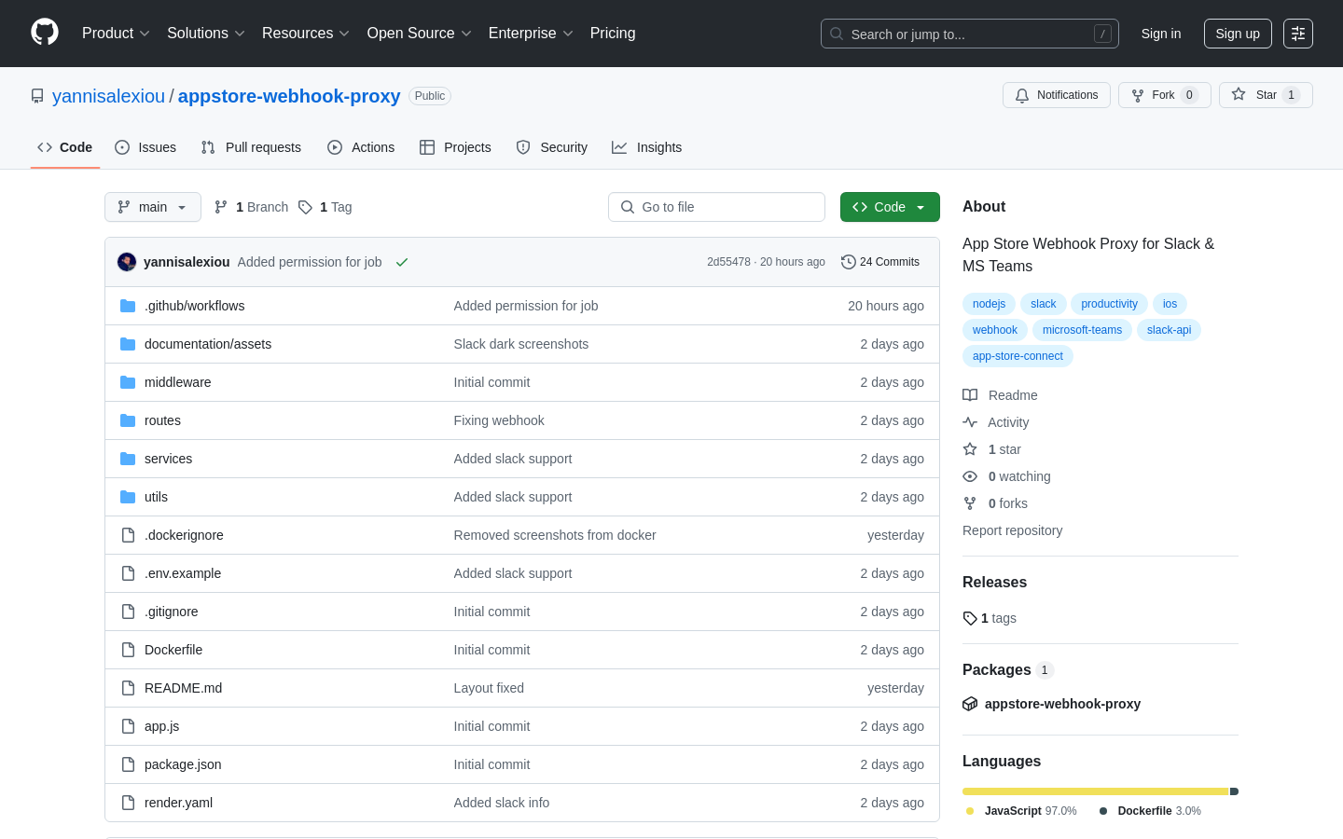1343x839 pixels.
Task: Click the Notifications bell button
Action: pos(1057,95)
